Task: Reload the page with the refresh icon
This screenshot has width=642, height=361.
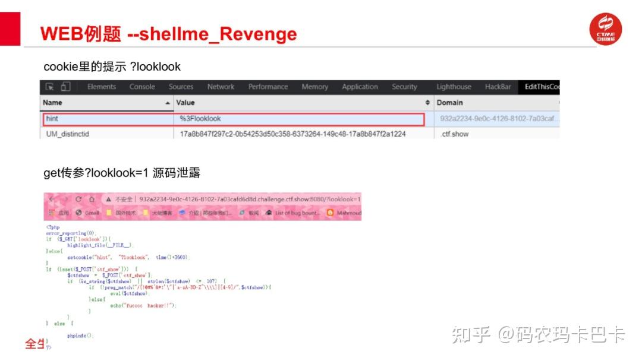Action: [78, 199]
